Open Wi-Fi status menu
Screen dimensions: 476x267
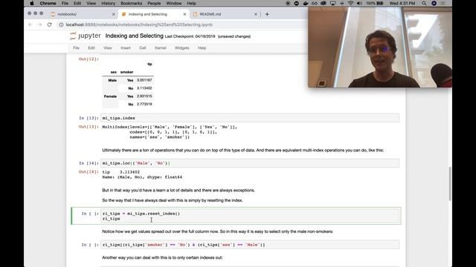coord(350,3)
